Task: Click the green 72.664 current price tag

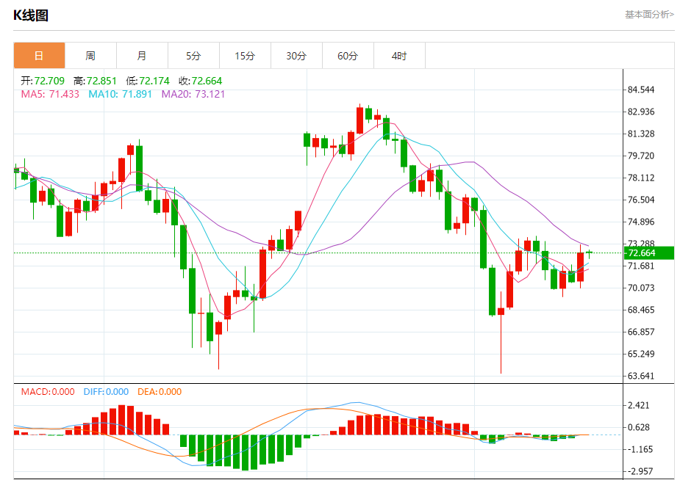Action: (x=649, y=252)
